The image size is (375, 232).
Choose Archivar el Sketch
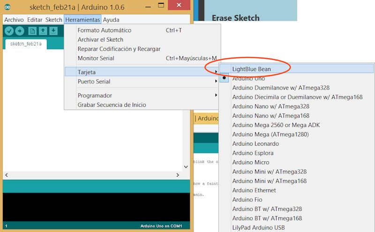[142, 40]
